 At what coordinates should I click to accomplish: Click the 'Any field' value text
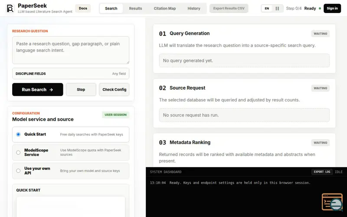tap(119, 73)
